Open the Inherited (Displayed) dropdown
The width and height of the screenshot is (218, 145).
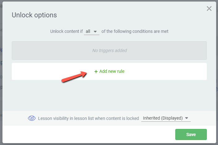coord(166,118)
